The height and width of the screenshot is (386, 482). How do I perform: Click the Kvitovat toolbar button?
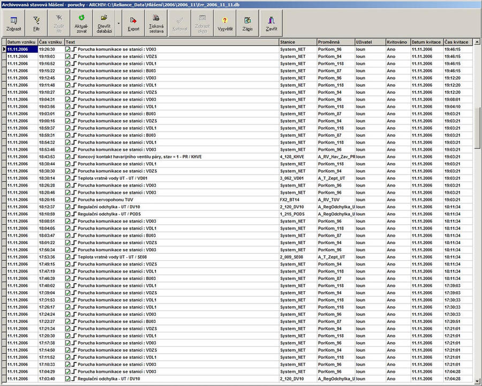pos(179,23)
